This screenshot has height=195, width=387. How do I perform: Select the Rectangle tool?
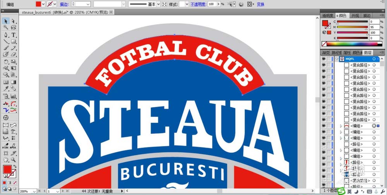click(14, 41)
